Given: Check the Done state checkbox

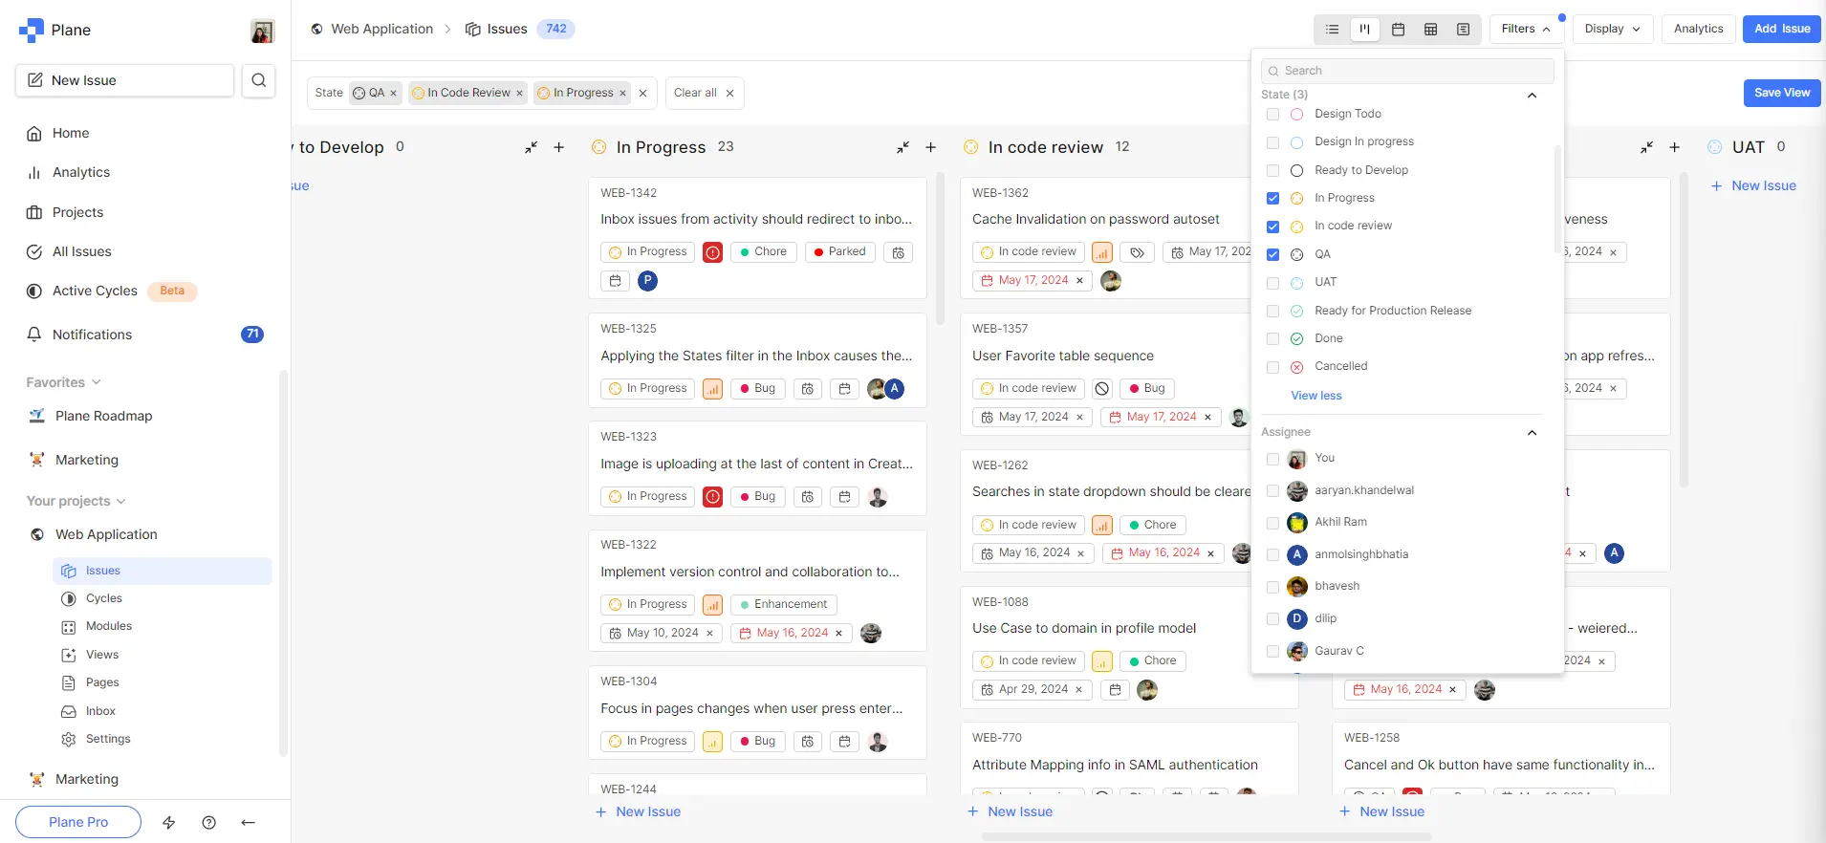Looking at the screenshot, I should (1272, 338).
